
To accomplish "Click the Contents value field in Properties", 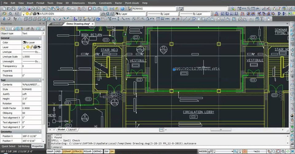I will point(32,85).
